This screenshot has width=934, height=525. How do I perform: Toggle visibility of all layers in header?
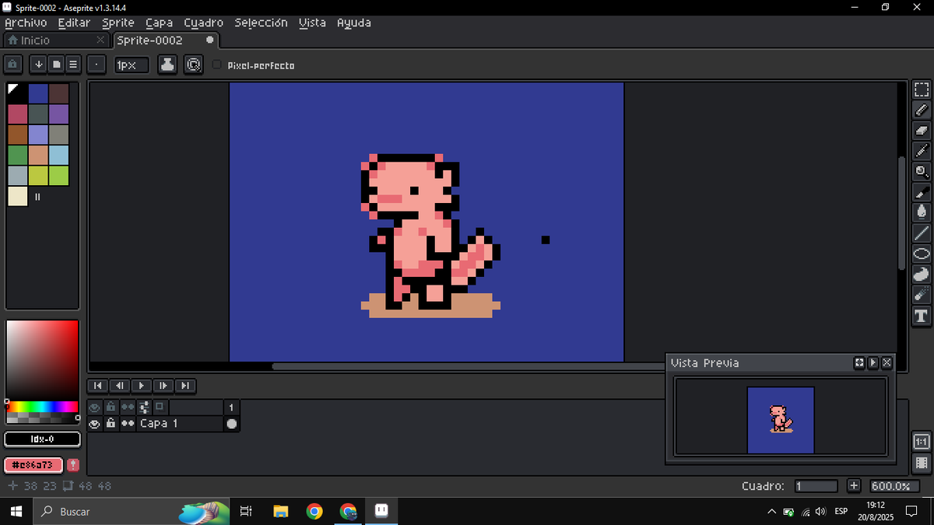[x=95, y=407]
